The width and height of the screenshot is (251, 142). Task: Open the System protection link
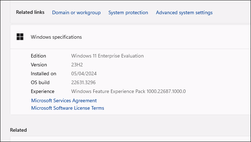point(128,12)
